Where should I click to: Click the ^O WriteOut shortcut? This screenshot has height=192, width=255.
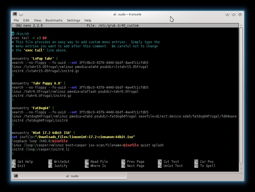click(59, 162)
